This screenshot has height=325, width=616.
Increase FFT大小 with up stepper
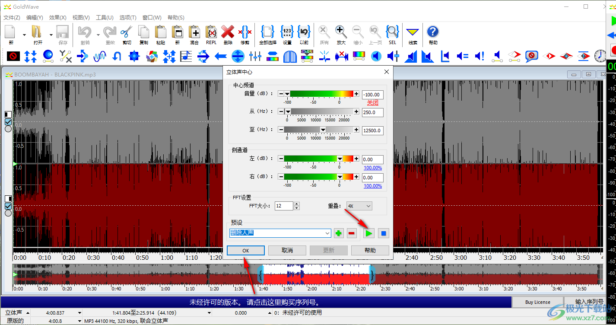click(x=297, y=204)
